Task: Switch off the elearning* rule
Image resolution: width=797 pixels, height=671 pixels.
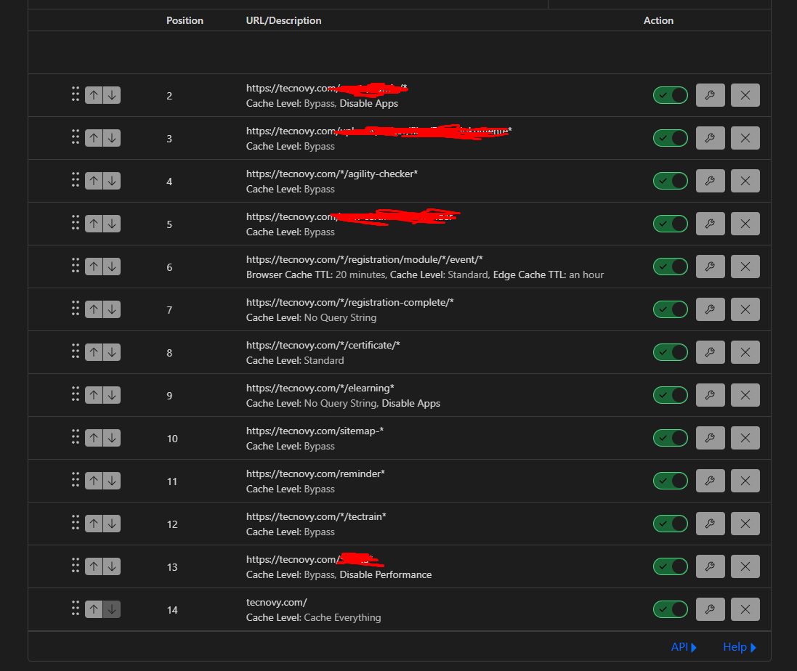Action: 671,394
